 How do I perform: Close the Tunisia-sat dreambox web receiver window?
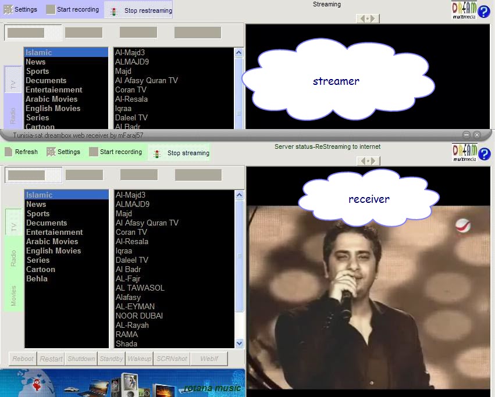tap(477, 135)
